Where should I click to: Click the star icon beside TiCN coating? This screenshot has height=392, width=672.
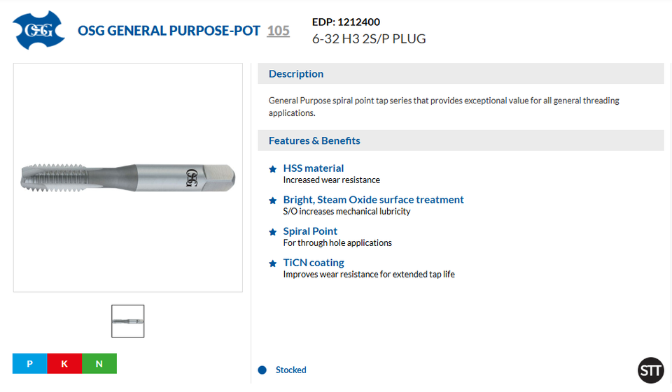pyautogui.click(x=273, y=263)
